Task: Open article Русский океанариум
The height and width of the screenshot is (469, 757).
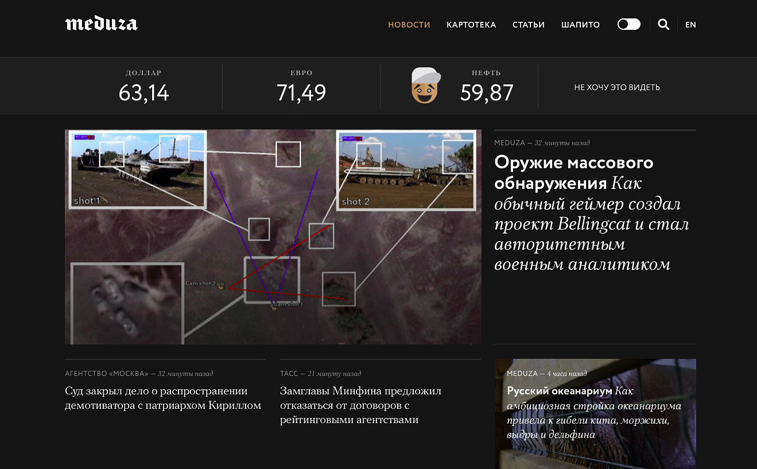Action: coord(594,413)
